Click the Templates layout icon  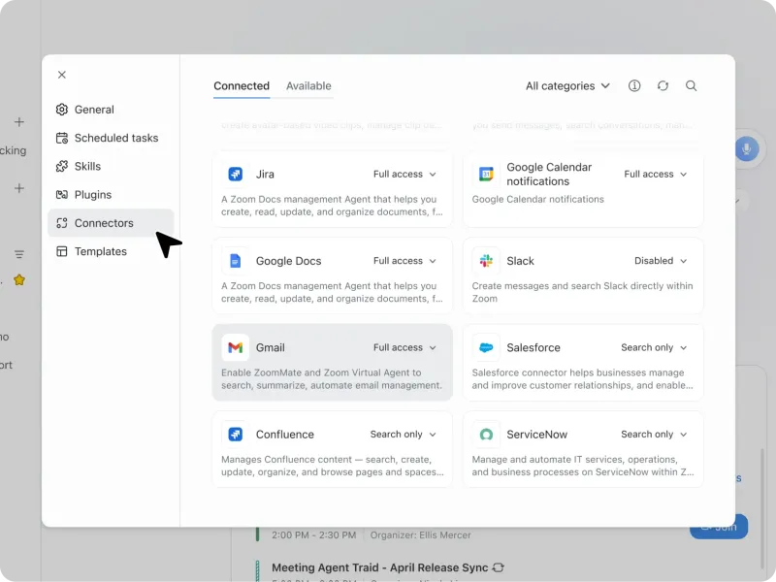tap(62, 251)
